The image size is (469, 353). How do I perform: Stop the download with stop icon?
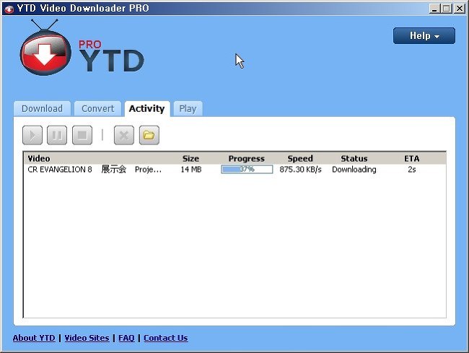point(82,136)
